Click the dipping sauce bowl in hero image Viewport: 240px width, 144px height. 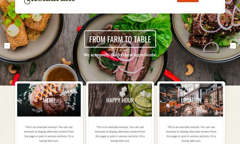click(60, 73)
